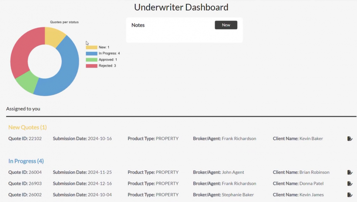
Task: Click the In Progress (4) heading
Action: 26,161
